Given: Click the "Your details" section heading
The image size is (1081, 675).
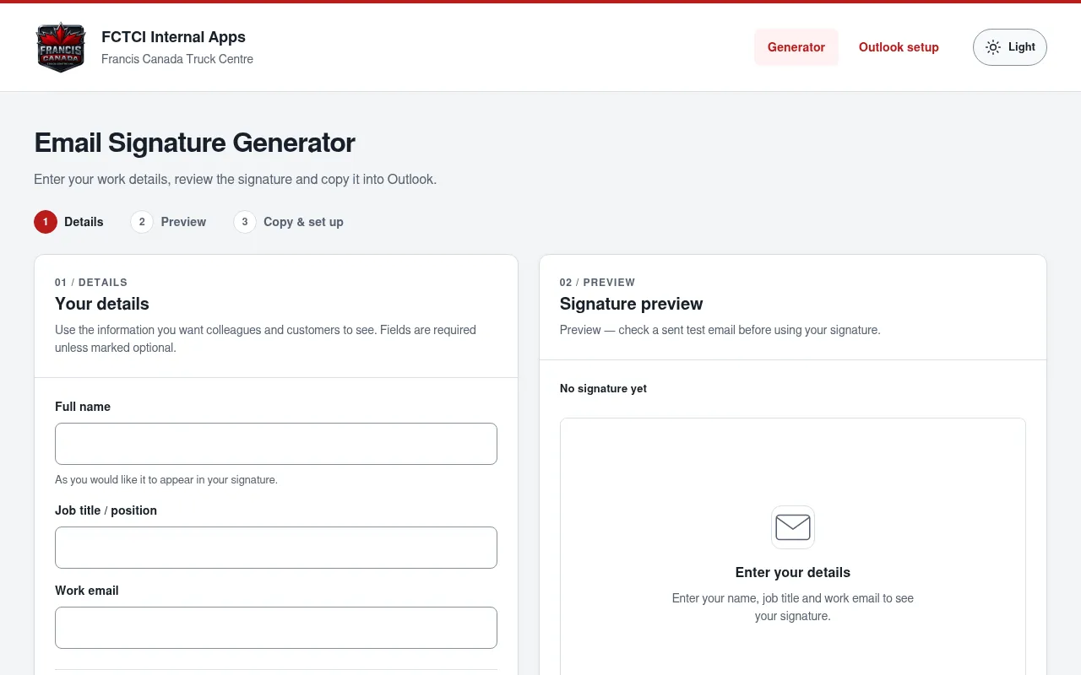Looking at the screenshot, I should (102, 304).
